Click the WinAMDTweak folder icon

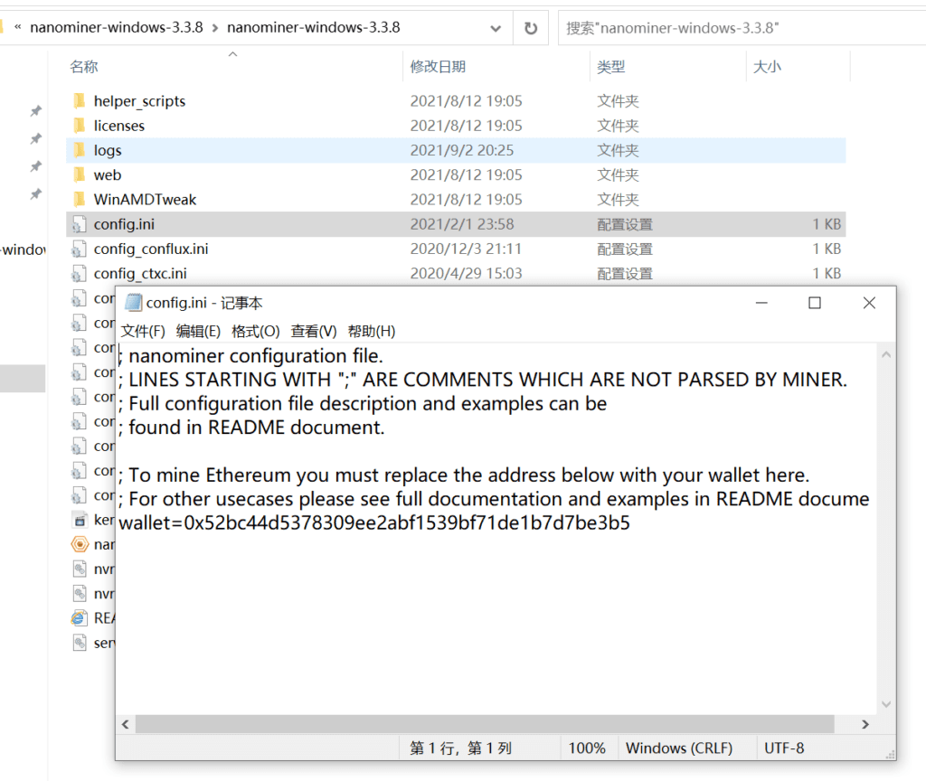click(79, 200)
